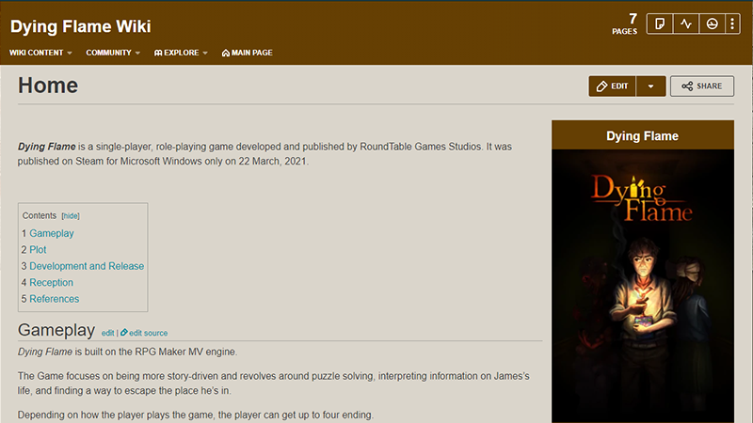Open the Community dropdown menu

[x=113, y=53]
